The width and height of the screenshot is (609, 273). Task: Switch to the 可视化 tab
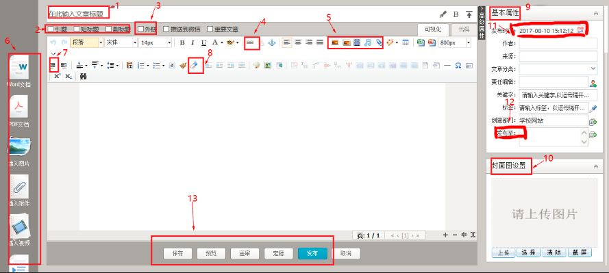pos(433,29)
